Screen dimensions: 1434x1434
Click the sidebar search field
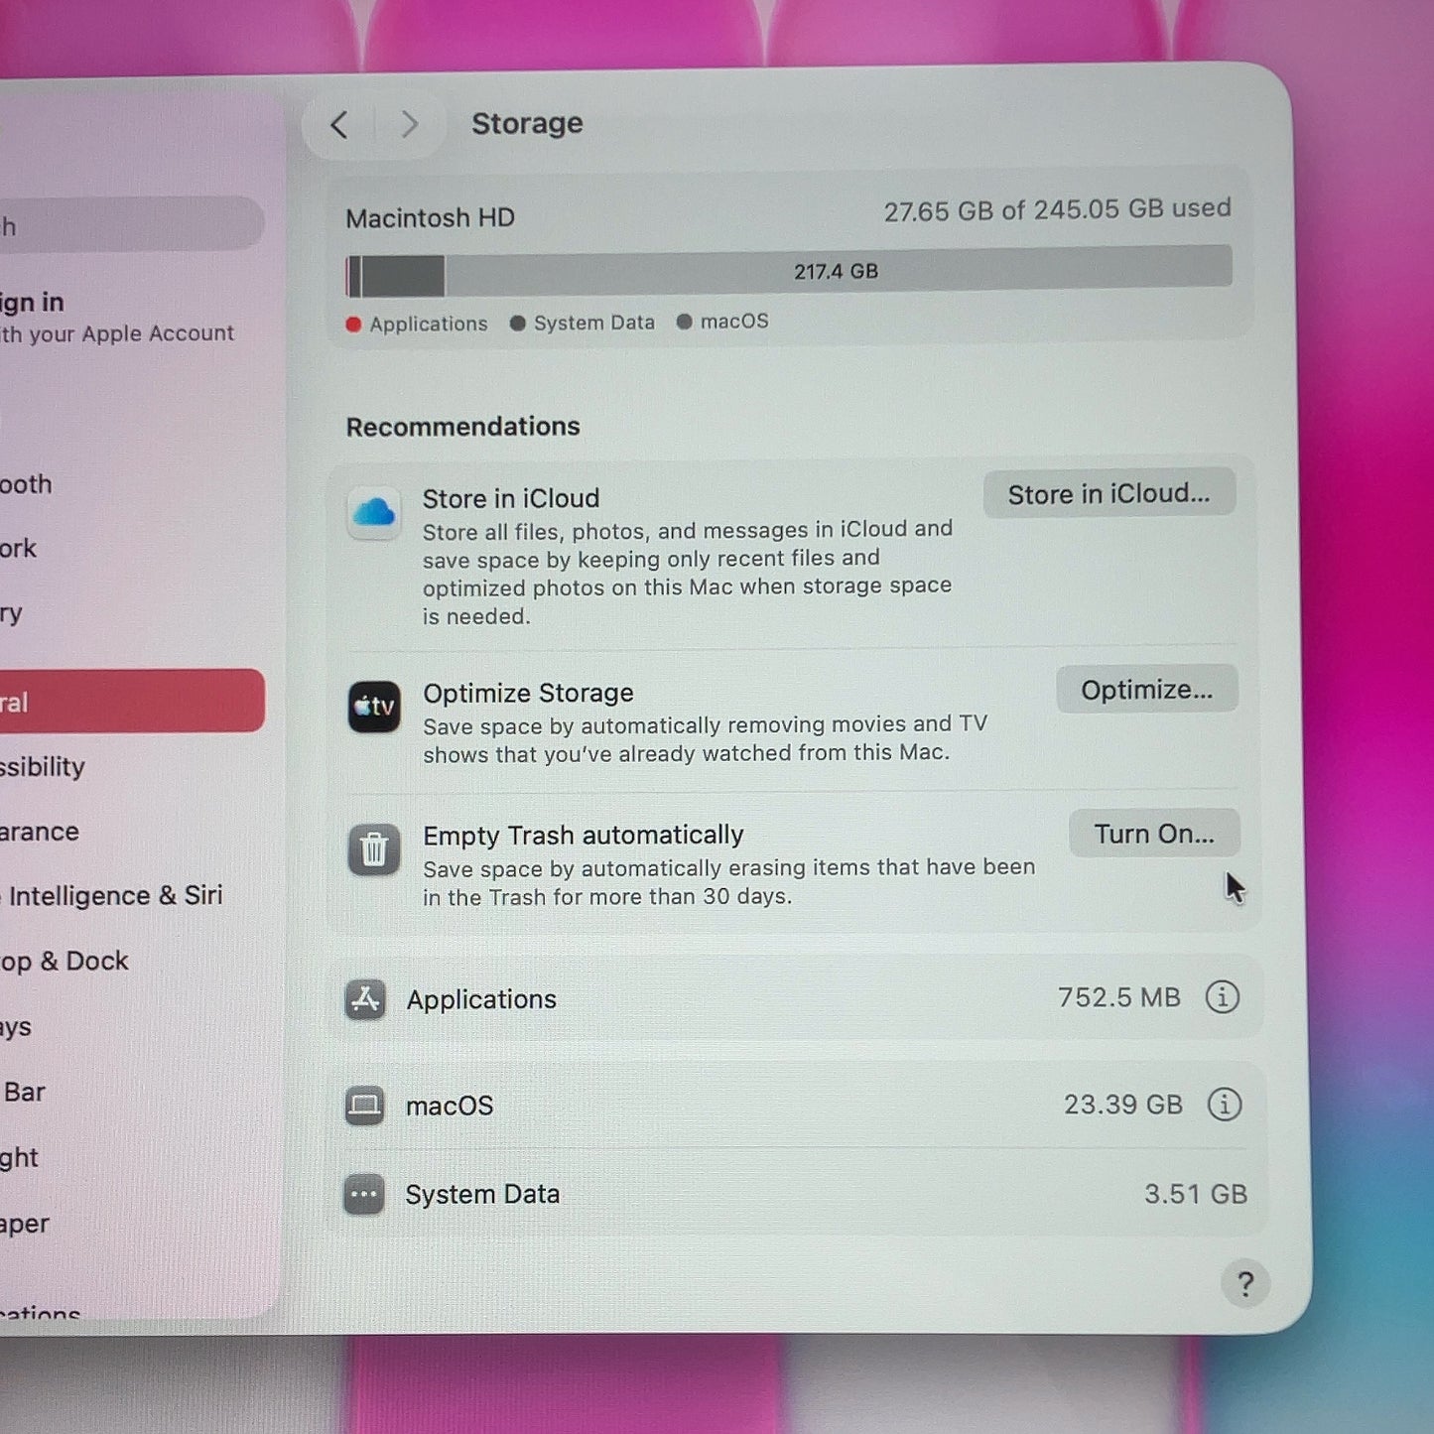click(131, 225)
